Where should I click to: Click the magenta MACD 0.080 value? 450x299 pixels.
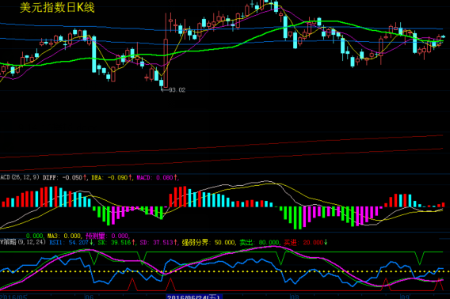click(155, 178)
